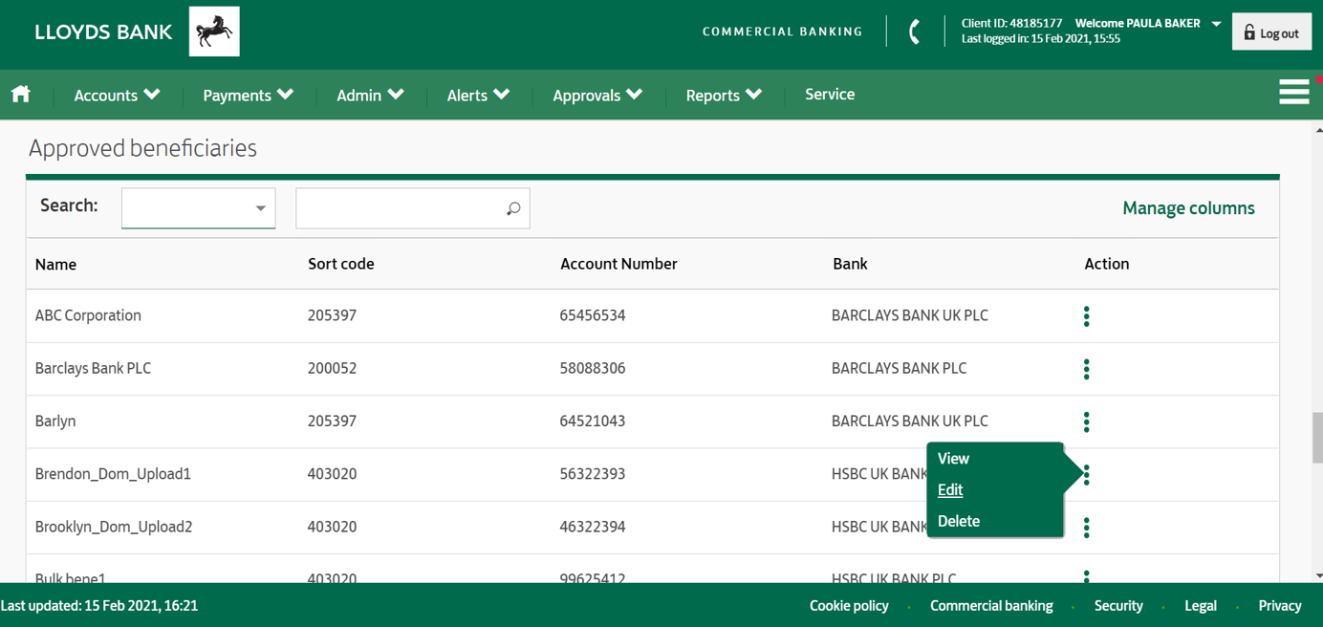This screenshot has width=1323, height=627.
Task: Click sort code 200052
Action: tap(332, 369)
